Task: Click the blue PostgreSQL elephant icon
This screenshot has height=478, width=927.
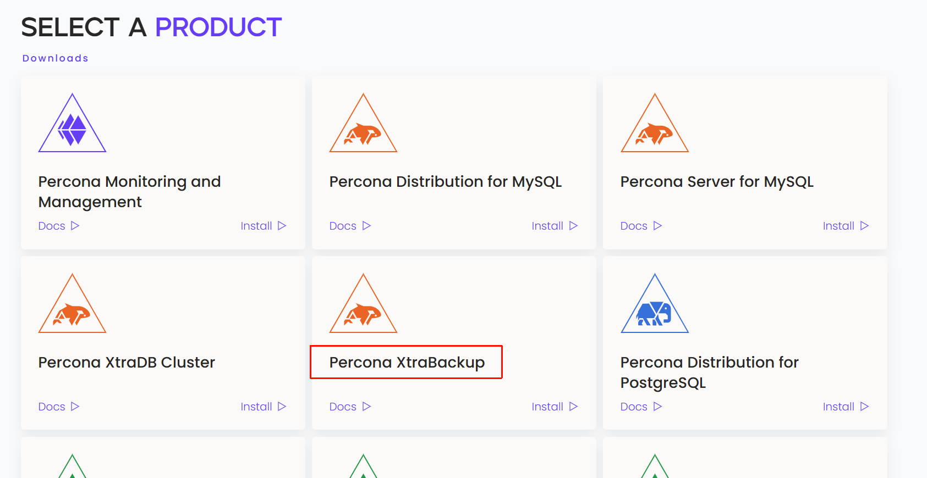Action: click(655, 303)
